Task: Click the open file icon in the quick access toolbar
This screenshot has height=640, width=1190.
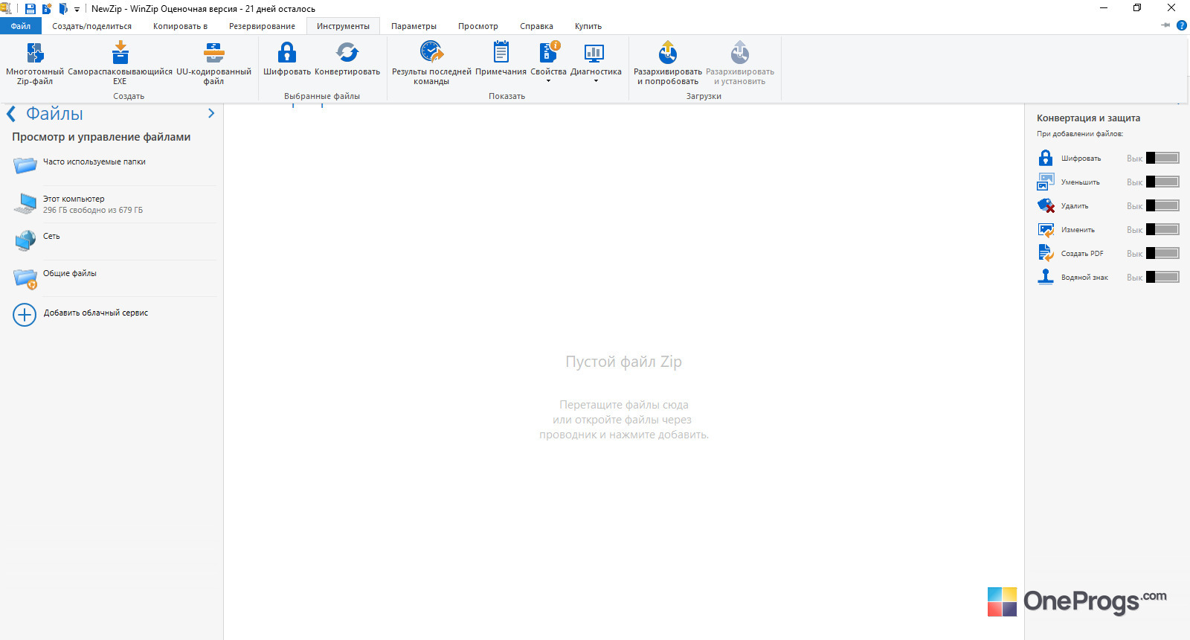Action: (63, 9)
